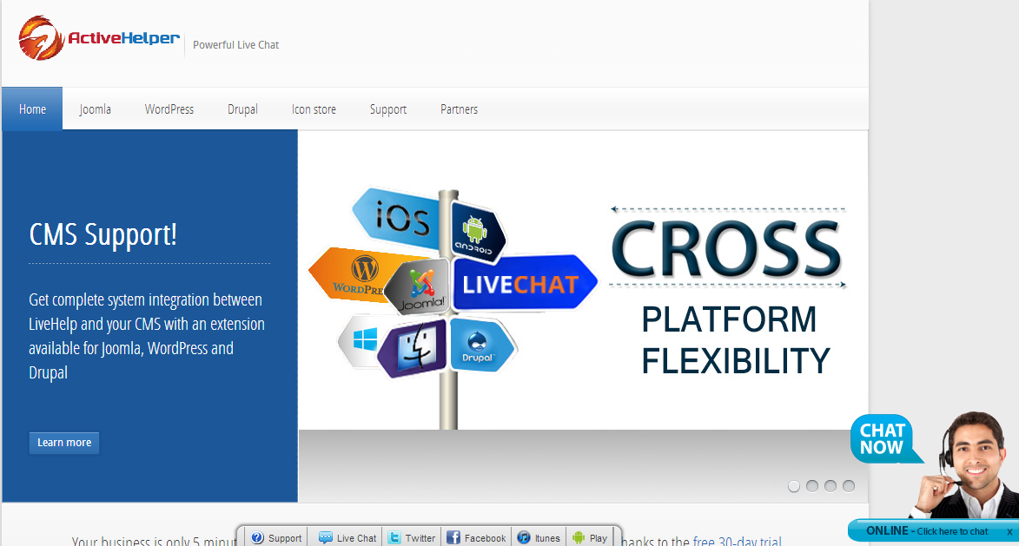Go to the WordPress menu item
The width and height of the screenshot is (1019, 546).
[x=169, y=109]
